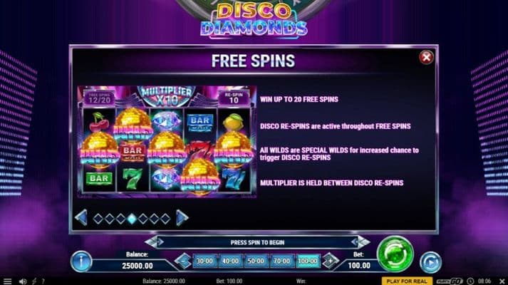The image size is (508, 285).
Task: Decrease bet with minus diamond button
Action: [x=184, y=261]
